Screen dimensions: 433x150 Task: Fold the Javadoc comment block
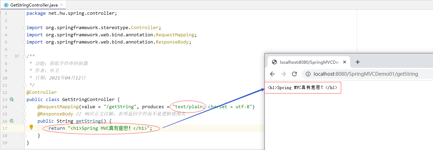point(24,57)
